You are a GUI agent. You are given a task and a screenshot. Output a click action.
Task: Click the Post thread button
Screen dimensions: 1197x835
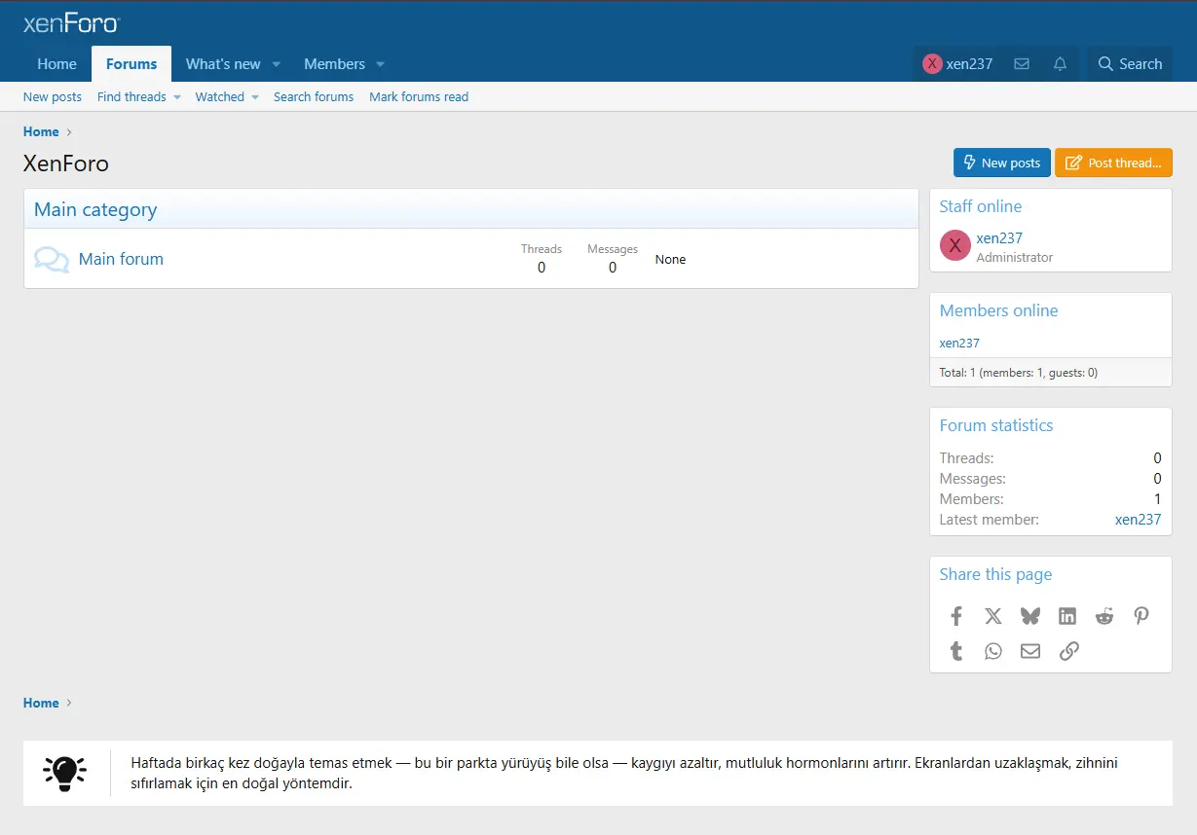(x=1113, y=163)
